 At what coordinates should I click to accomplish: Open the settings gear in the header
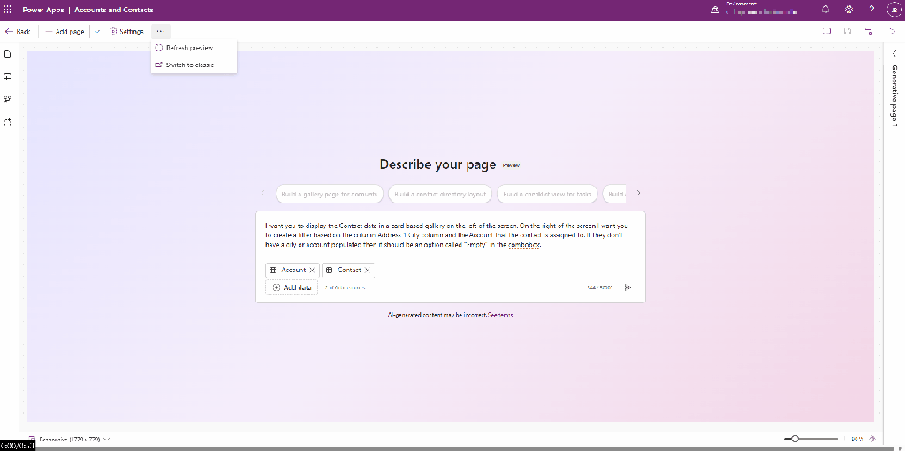click(848, 10)
